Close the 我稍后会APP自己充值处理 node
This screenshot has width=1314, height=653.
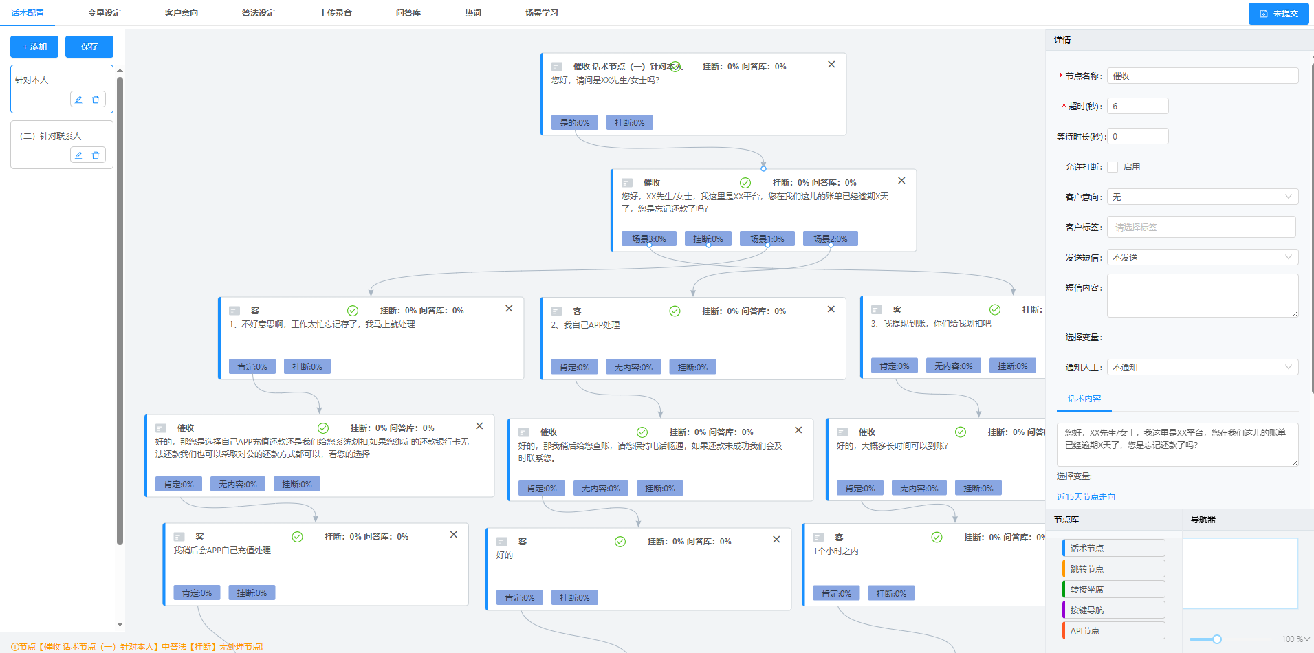pyautogui.click(x=454, y=535)
